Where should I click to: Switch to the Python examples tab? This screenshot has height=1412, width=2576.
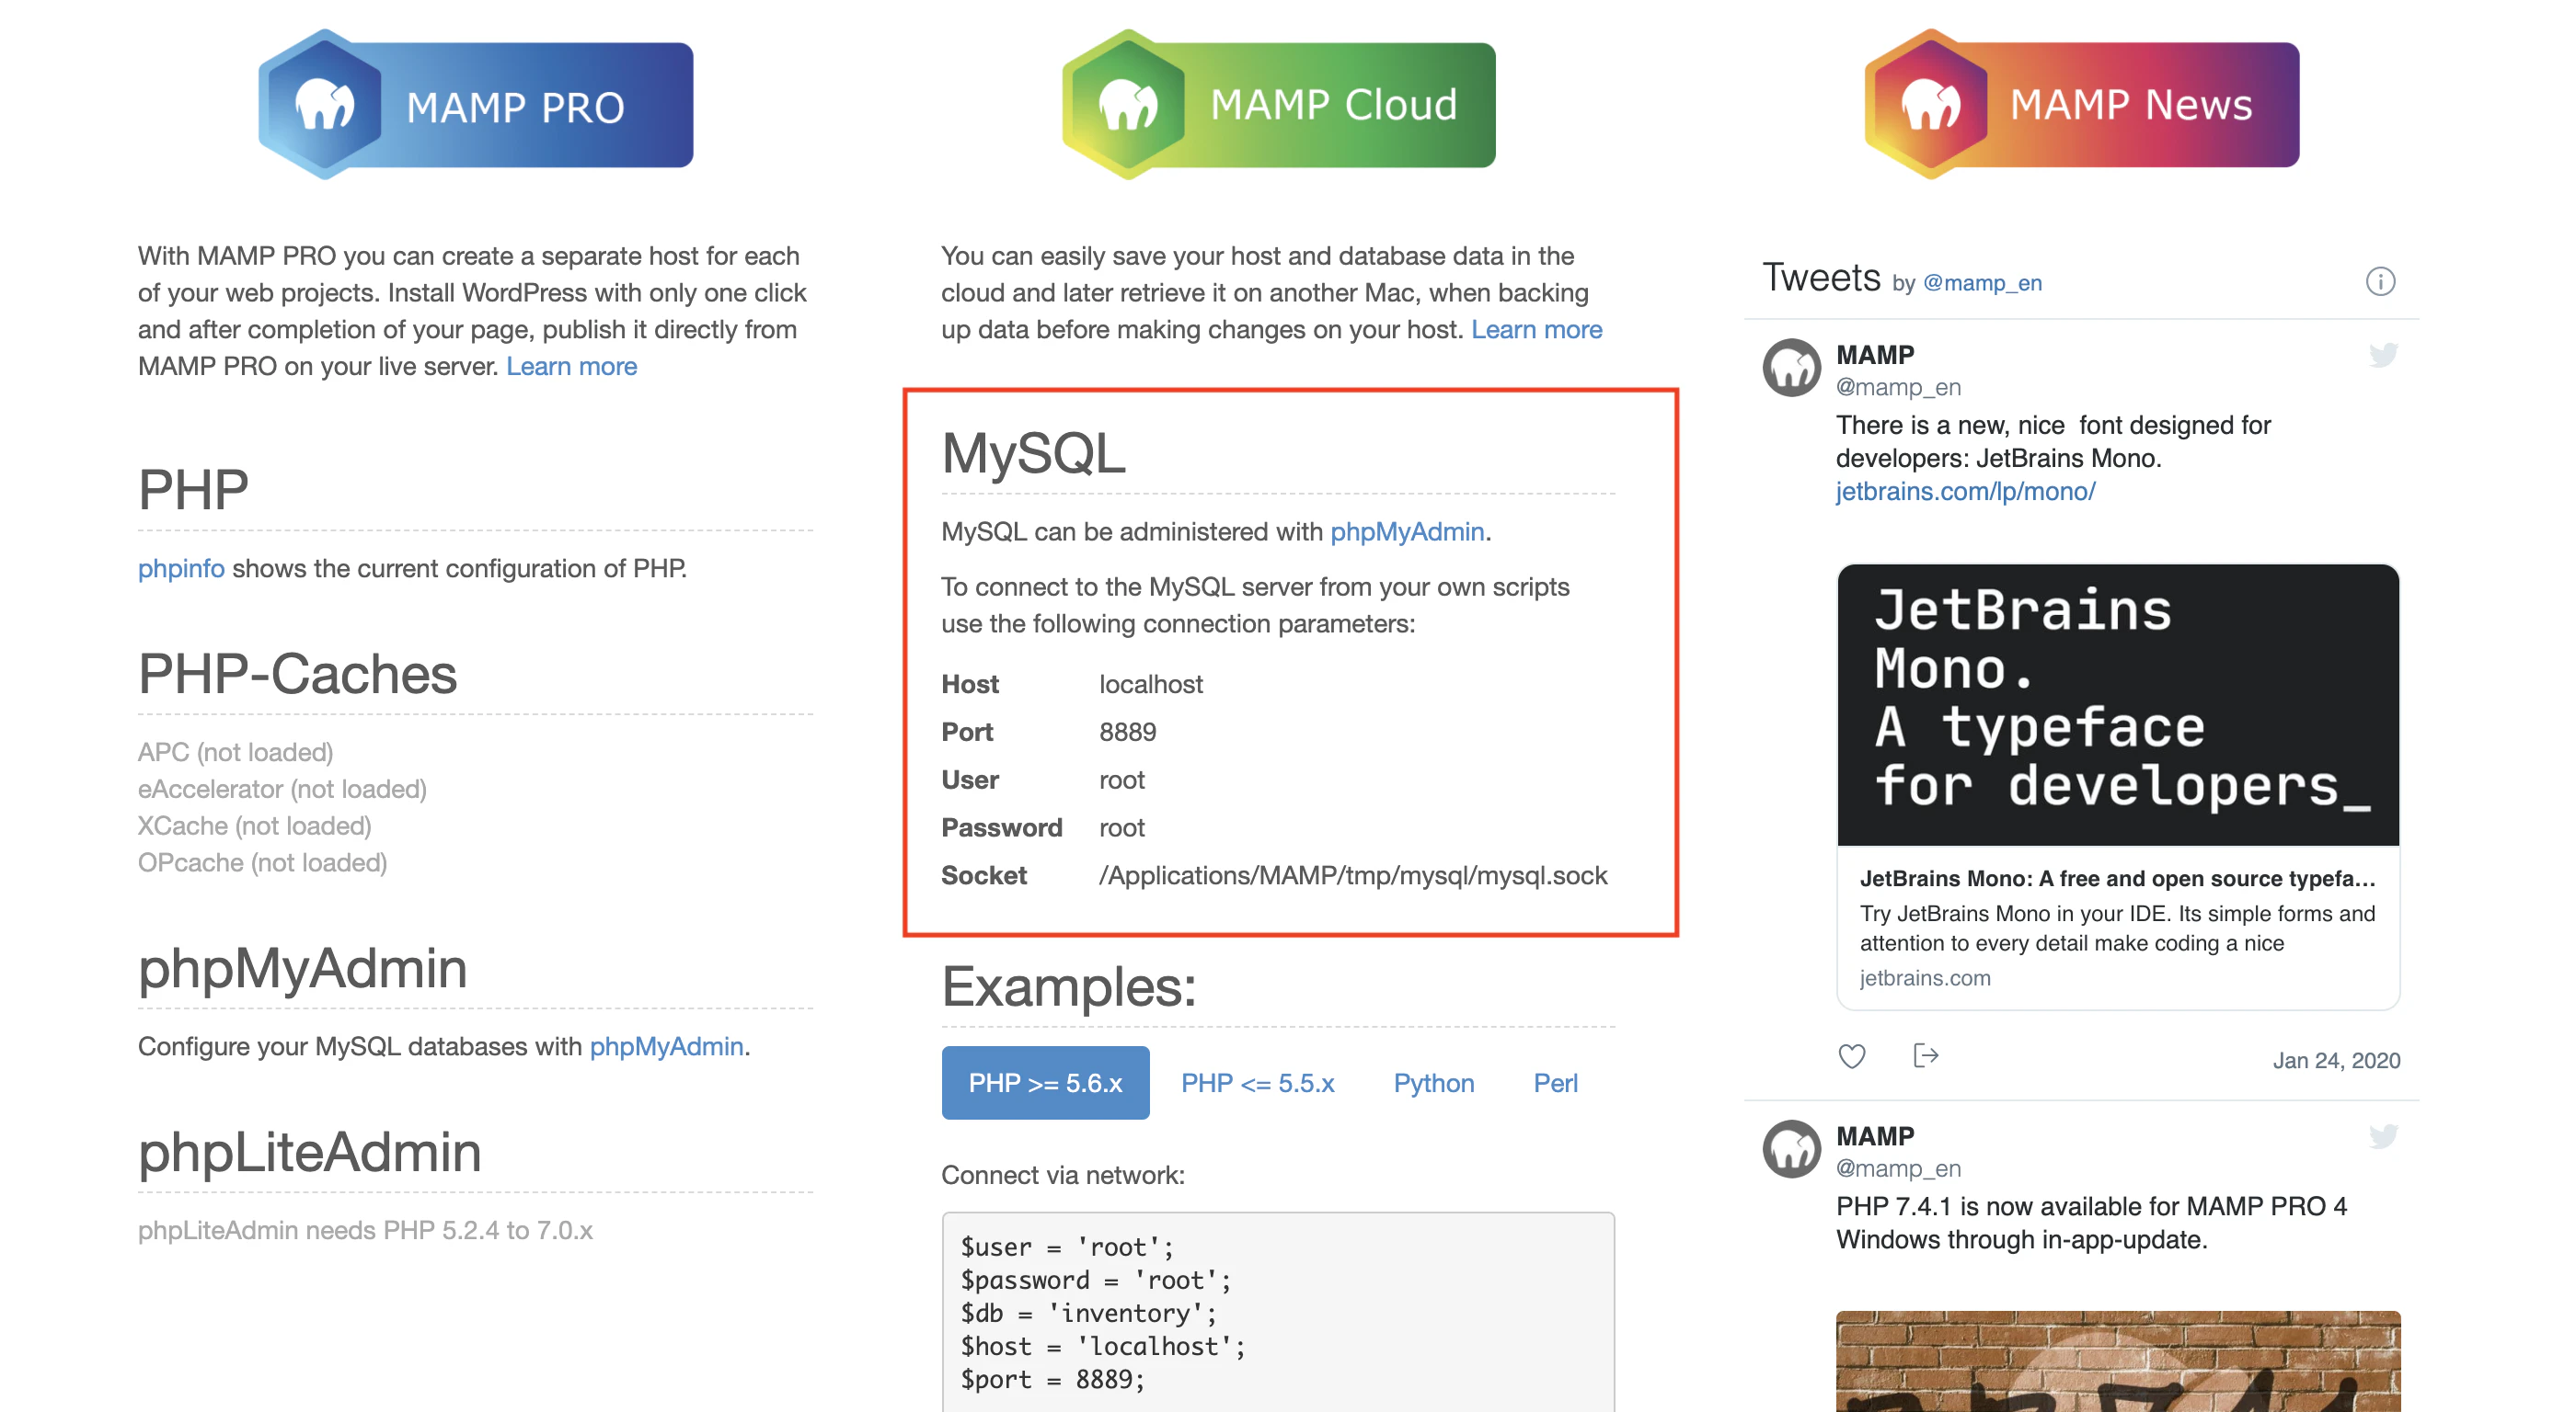(x=1433, y=1083)
